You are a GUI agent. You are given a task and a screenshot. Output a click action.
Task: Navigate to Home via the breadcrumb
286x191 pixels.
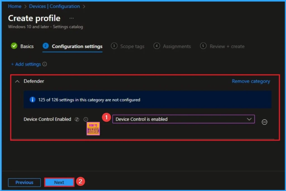point(15,6)
